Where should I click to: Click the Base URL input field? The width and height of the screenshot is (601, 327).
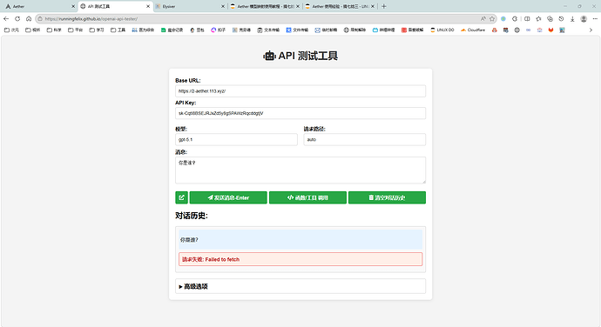(300, 91)
